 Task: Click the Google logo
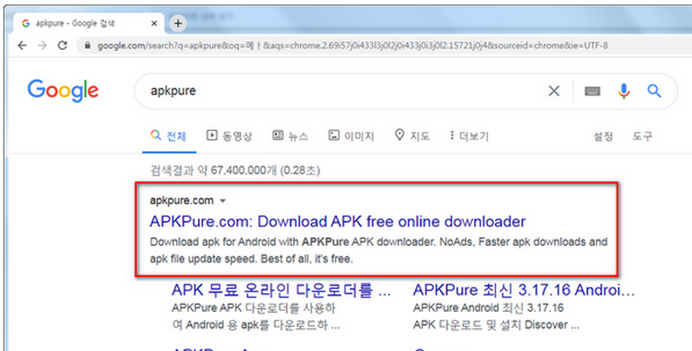tap(63, 91)
